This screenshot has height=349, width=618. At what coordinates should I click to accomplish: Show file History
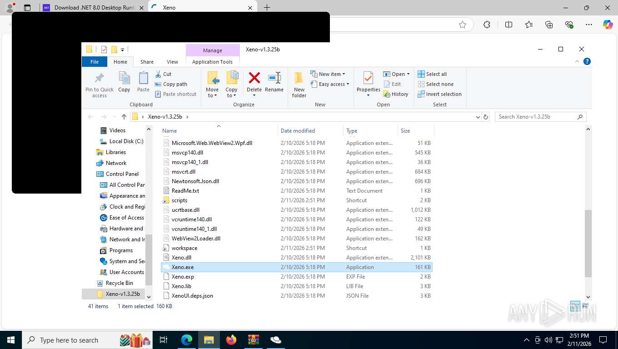point(396,94)
